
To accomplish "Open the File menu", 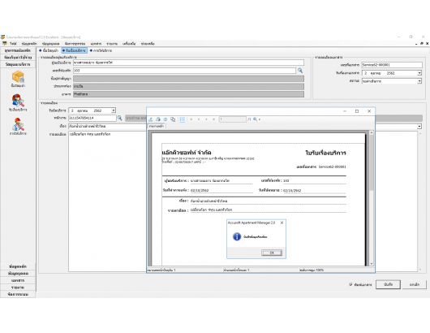I will 13,44.
